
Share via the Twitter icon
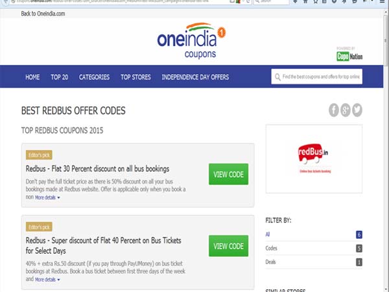click(357, 110)
